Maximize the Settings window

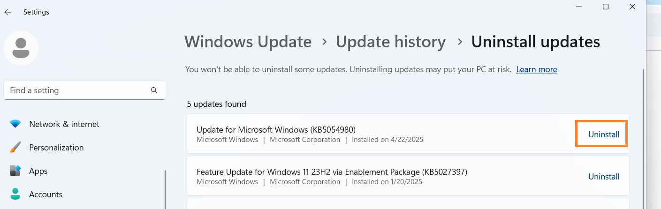(x=605, y=7)
